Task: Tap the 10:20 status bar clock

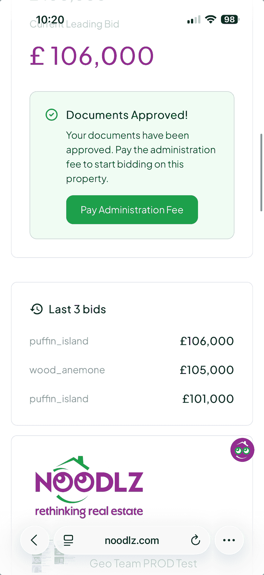Action: click(x=50, y=19)
